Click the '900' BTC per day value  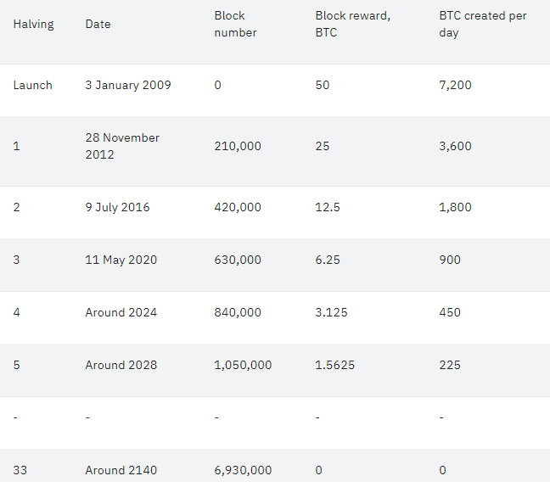[x=450, y=260]
